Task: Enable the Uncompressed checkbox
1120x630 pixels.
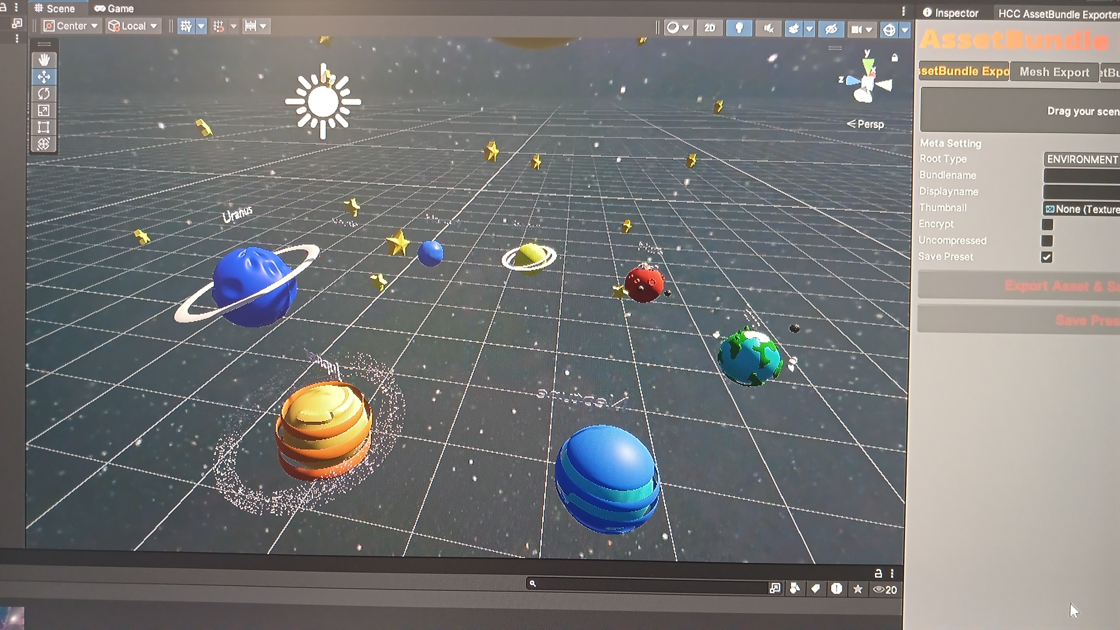Action: pos(1046,241)
